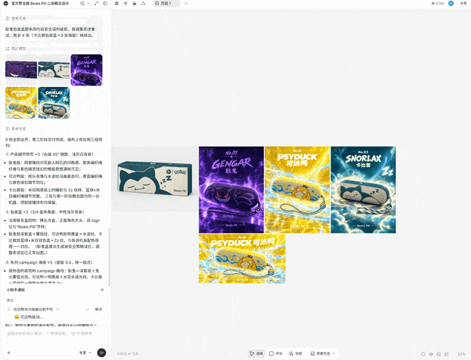The image size is (471, 360).
Task: Toggle the sidebar panel icon in top bar
Action: click(x=105, y=3)
